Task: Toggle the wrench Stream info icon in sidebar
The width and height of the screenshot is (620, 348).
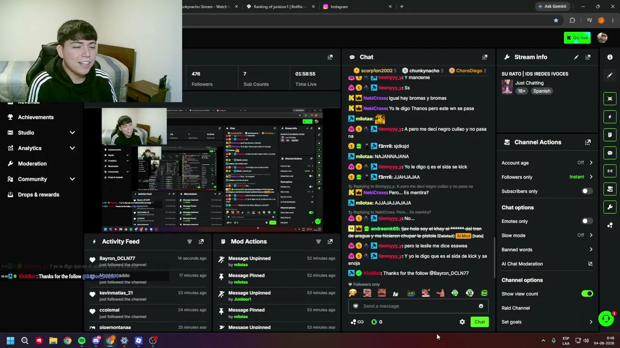Action: pyautogui.click(x=610, y=207)
